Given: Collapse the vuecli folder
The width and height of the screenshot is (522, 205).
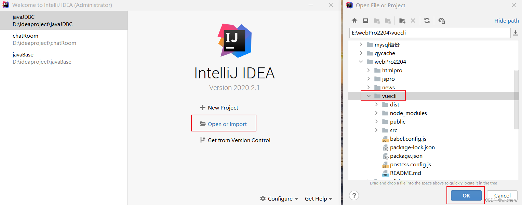Looking at the screenshot, I should [x=369, y=96].
